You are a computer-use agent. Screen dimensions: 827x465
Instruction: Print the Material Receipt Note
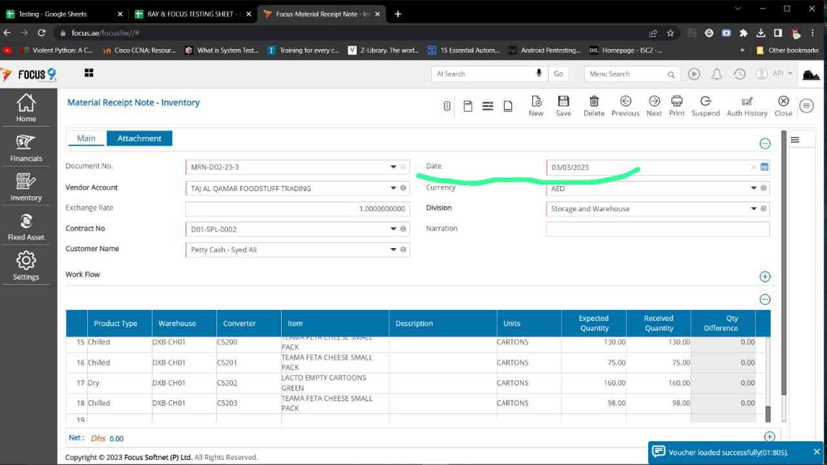coord(676,105)
